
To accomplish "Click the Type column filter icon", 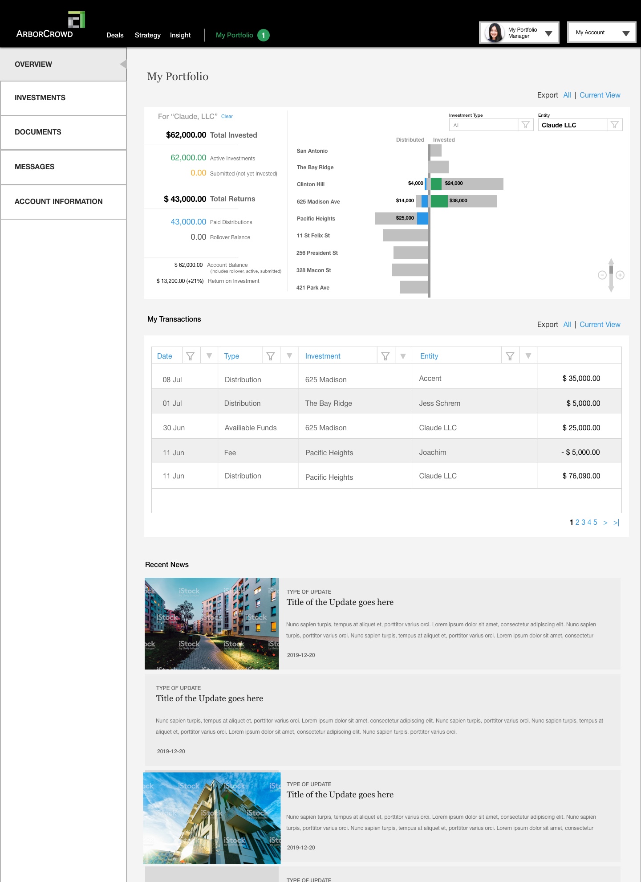I will point(270,356).
